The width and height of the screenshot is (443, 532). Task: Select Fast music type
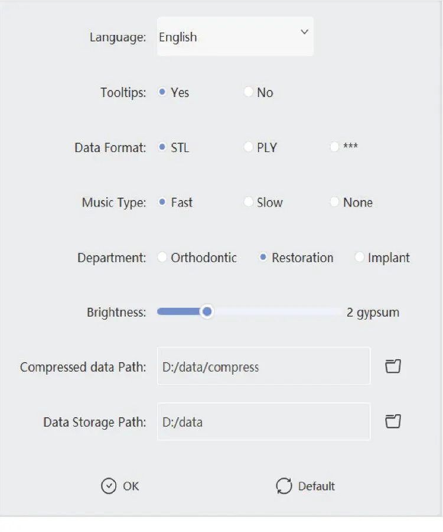(162, 202)
